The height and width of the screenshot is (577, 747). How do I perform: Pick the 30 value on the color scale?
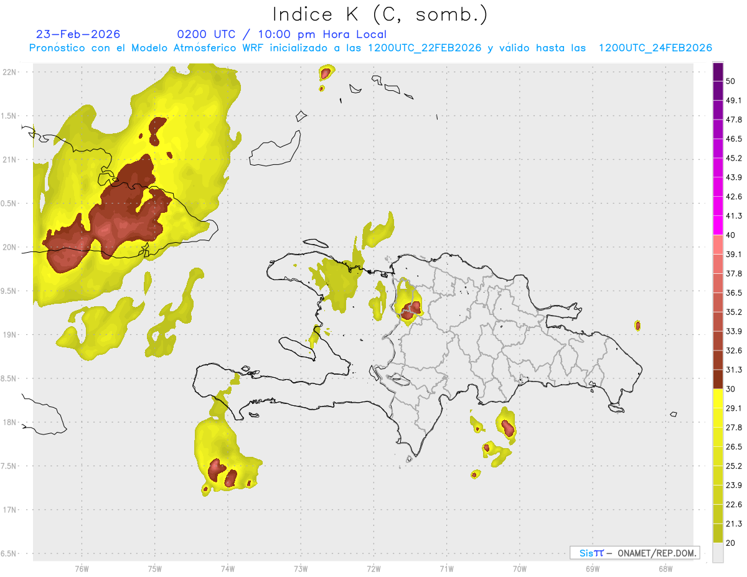731,389
